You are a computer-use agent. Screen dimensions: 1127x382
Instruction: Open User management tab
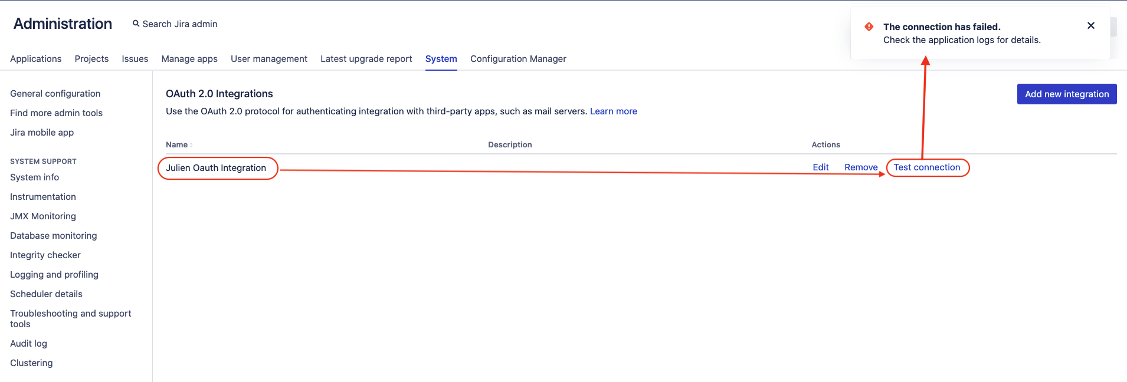point(269,59)
